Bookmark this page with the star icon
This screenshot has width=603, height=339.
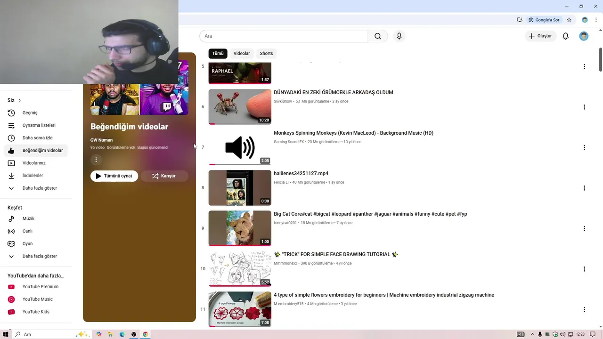tap(569, 20)
